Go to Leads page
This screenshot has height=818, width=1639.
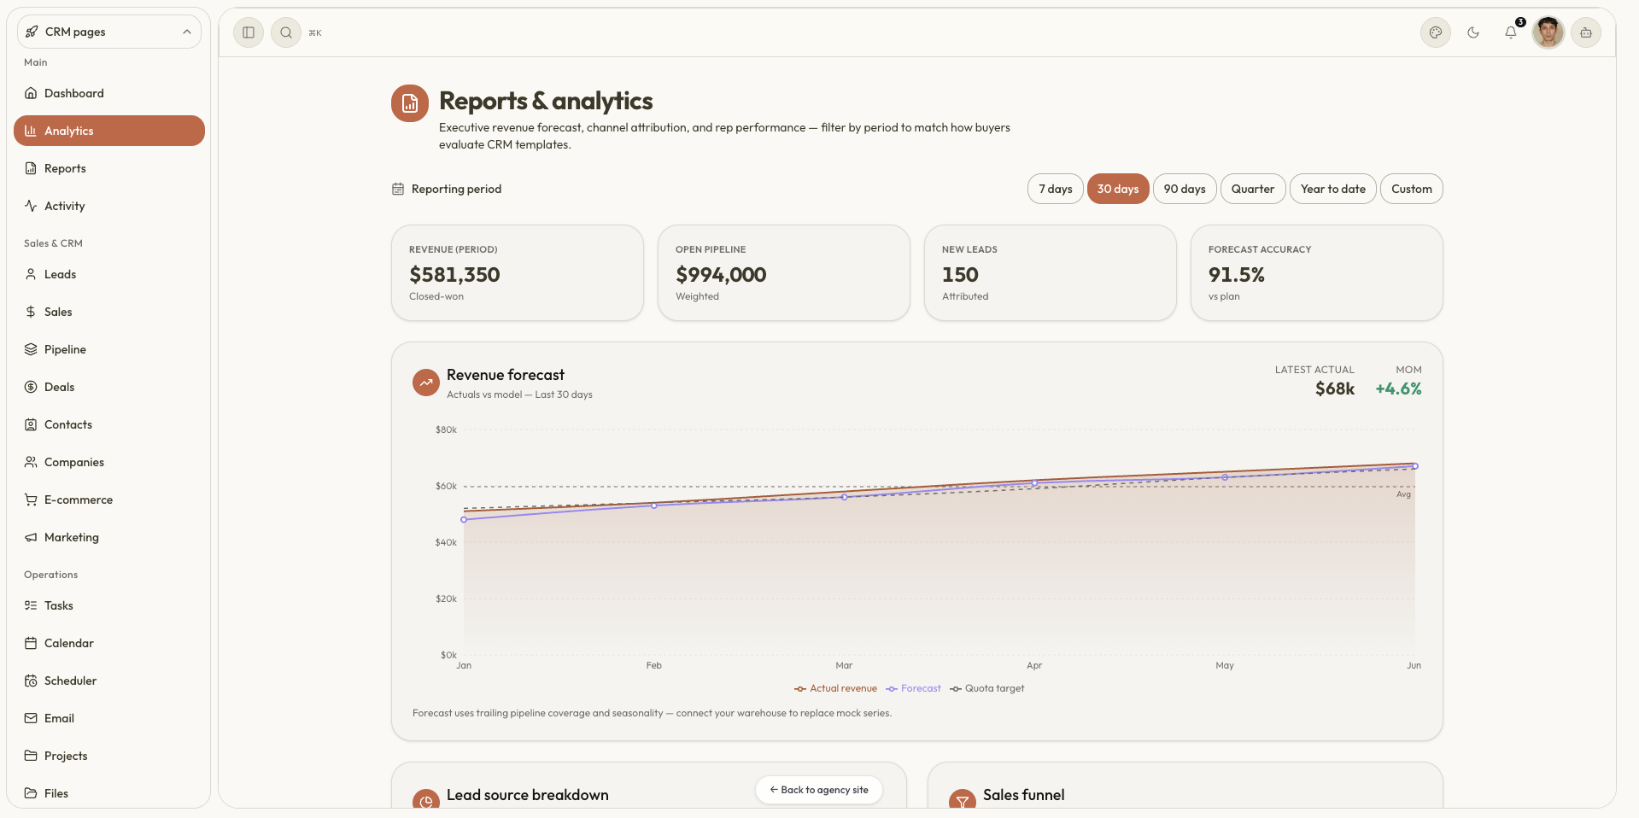109,274
